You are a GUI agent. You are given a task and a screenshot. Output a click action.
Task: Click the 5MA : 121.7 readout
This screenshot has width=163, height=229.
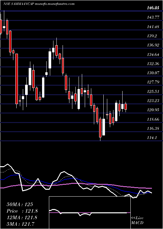coord(20,224)
